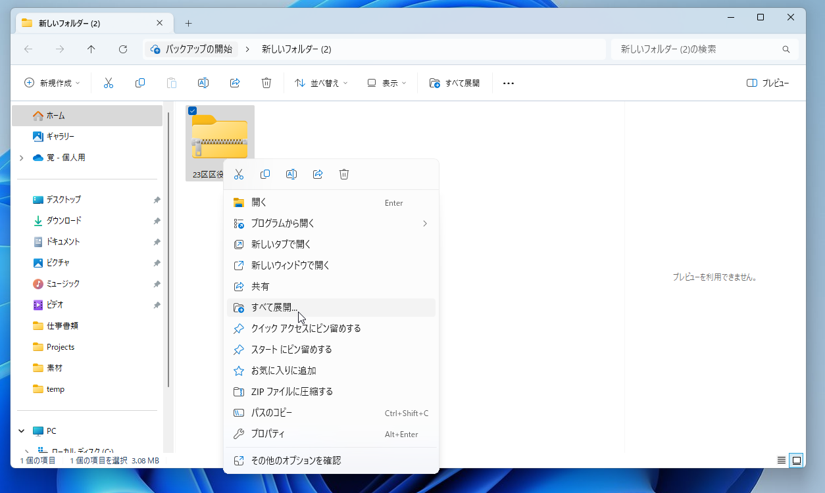The image size is (825, 493).
Task: Click the toolbar Copy icon
Action: (140, 83)
